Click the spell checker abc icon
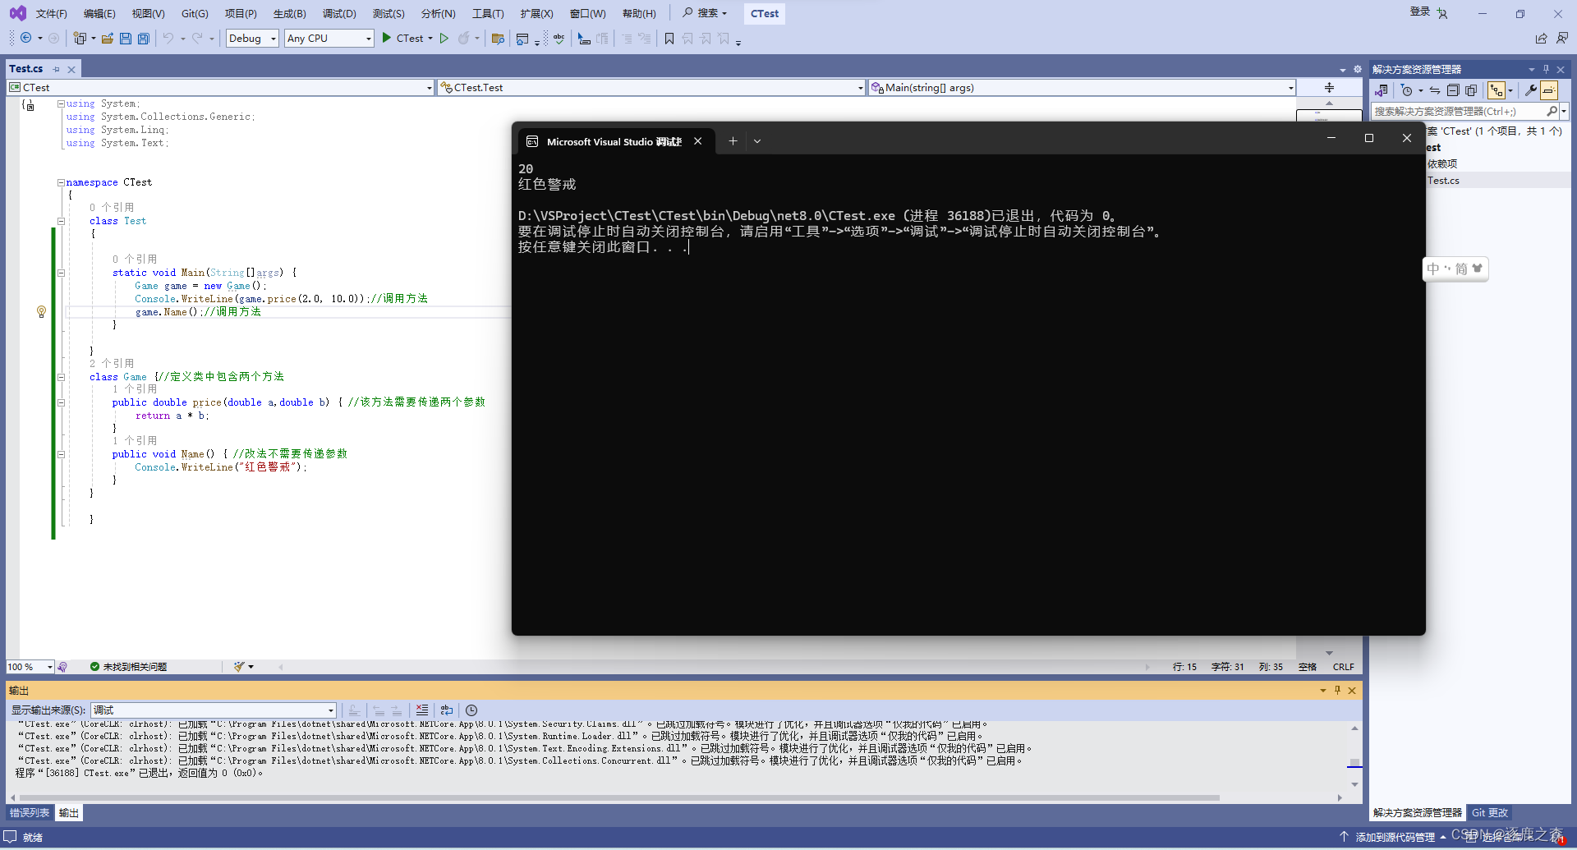1577x850 pixels. pos(559,38)
